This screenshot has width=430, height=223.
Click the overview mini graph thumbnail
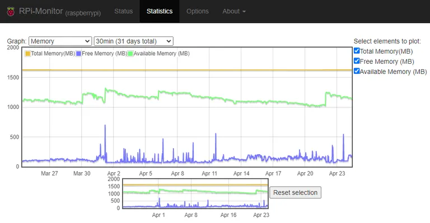coord(195,193)
